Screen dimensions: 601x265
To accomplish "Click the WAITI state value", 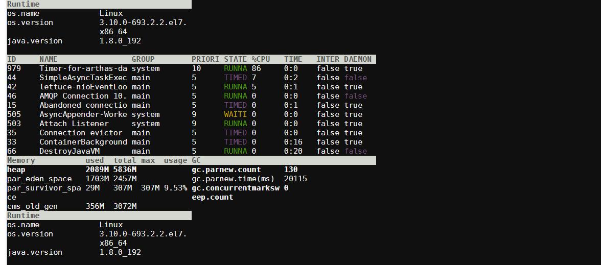I will pyautogui.click(x=235, y=114).
